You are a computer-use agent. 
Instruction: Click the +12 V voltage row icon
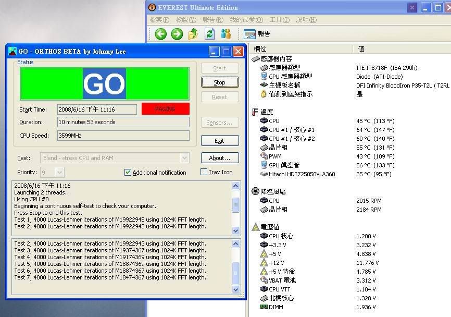264,263
